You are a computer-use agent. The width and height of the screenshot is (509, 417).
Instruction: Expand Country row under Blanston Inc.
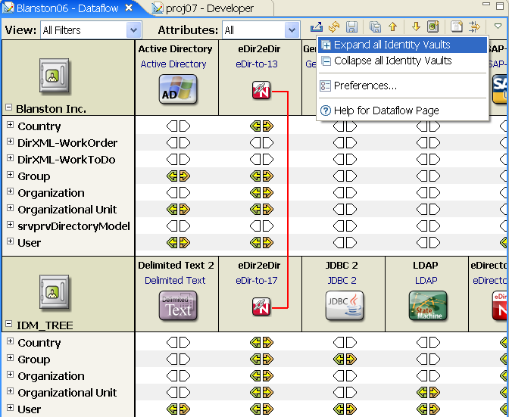[x=10, y=125]
